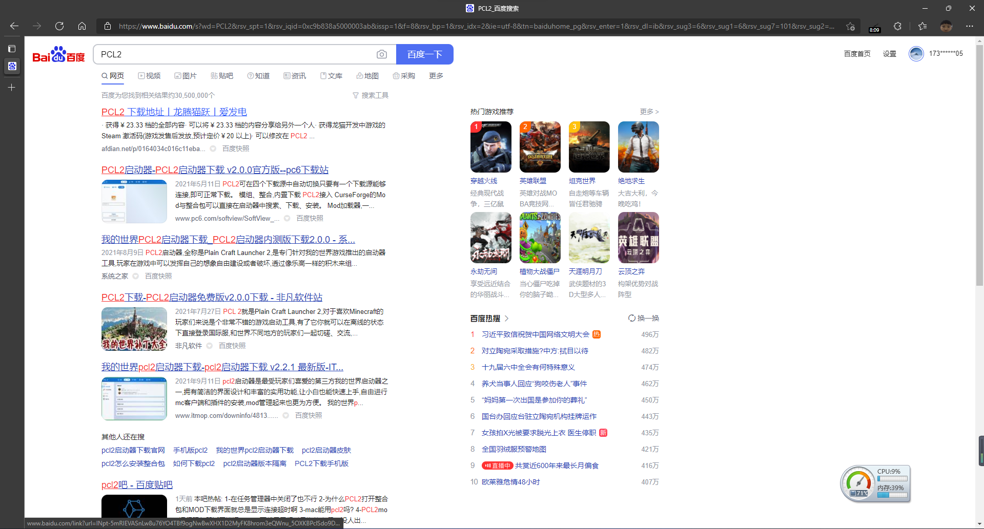984x529 pixels.
Task: Open the 坦克世界 game thumbnail
Action: [589, 147]
